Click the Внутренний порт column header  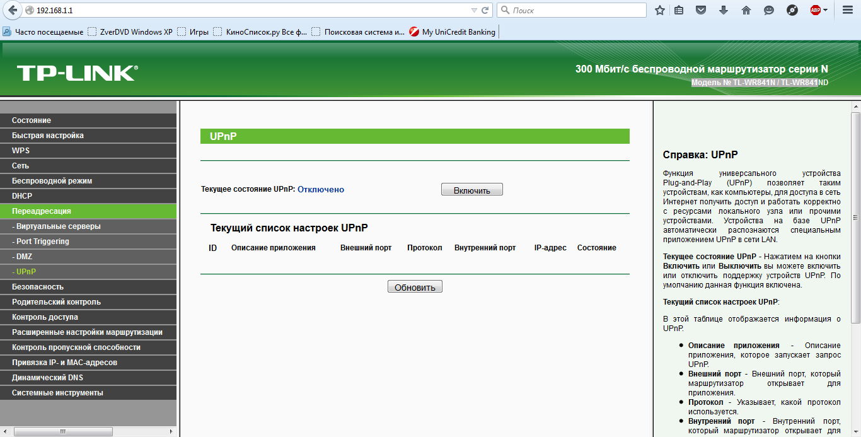(x=485, y=248)
